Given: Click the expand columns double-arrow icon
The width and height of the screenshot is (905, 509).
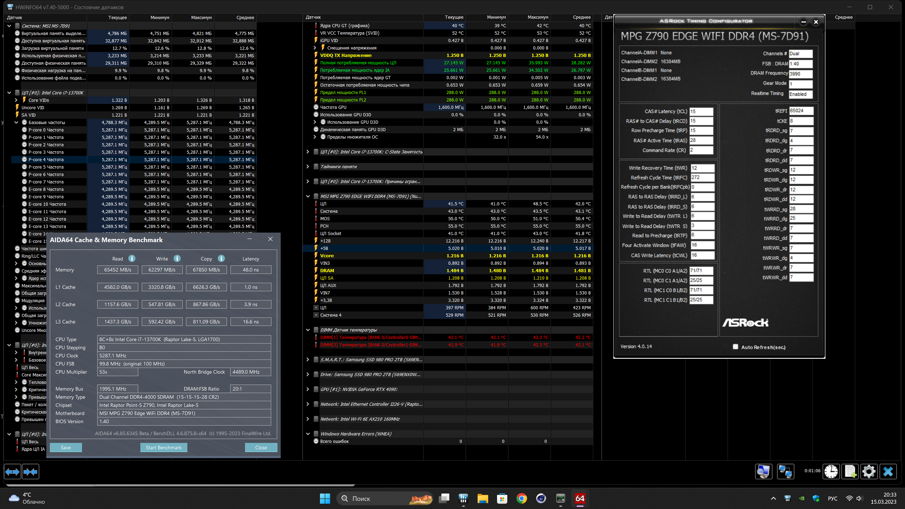Looking at the screenshot, I should tap(12, 472).
